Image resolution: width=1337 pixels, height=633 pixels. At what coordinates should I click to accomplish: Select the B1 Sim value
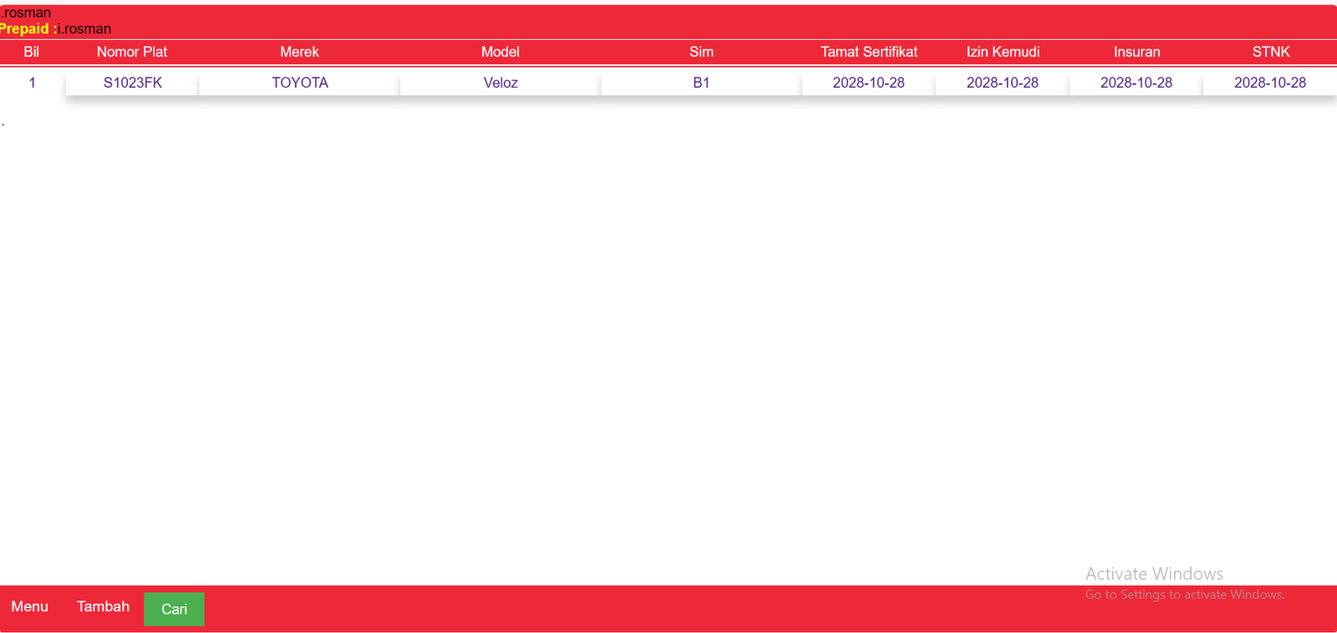tap(701, 83)
